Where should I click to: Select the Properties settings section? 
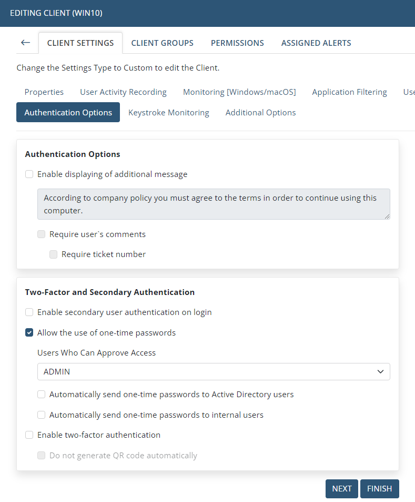tap(44, 92)
